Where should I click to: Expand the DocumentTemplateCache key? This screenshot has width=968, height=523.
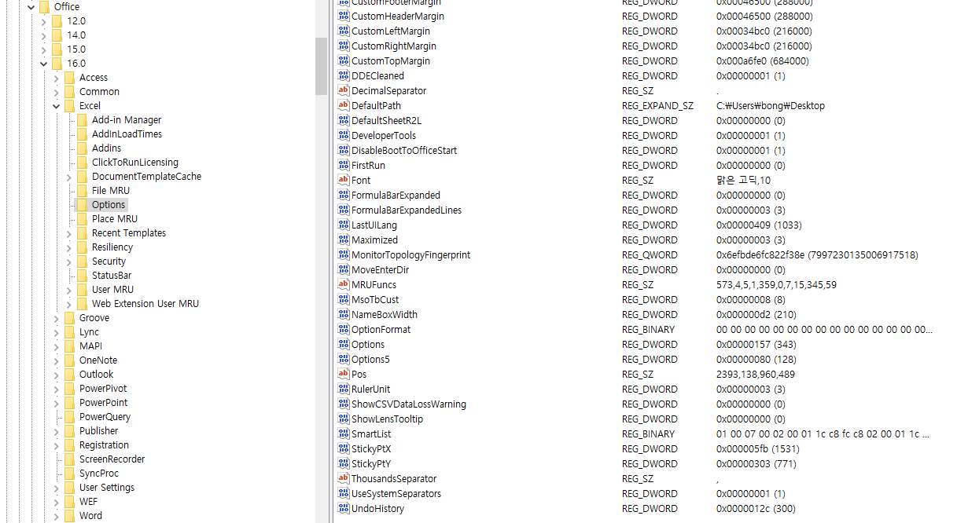68,177
